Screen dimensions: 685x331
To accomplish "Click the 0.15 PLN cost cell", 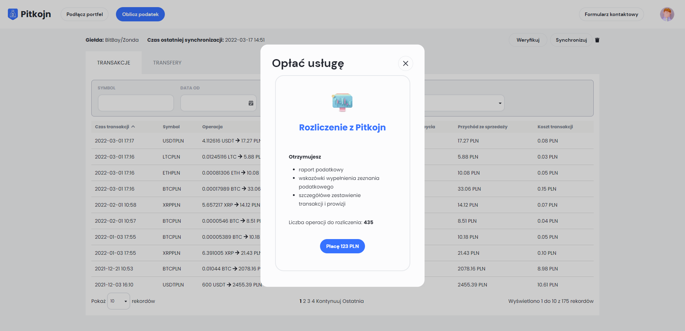I will click(547, 189).
